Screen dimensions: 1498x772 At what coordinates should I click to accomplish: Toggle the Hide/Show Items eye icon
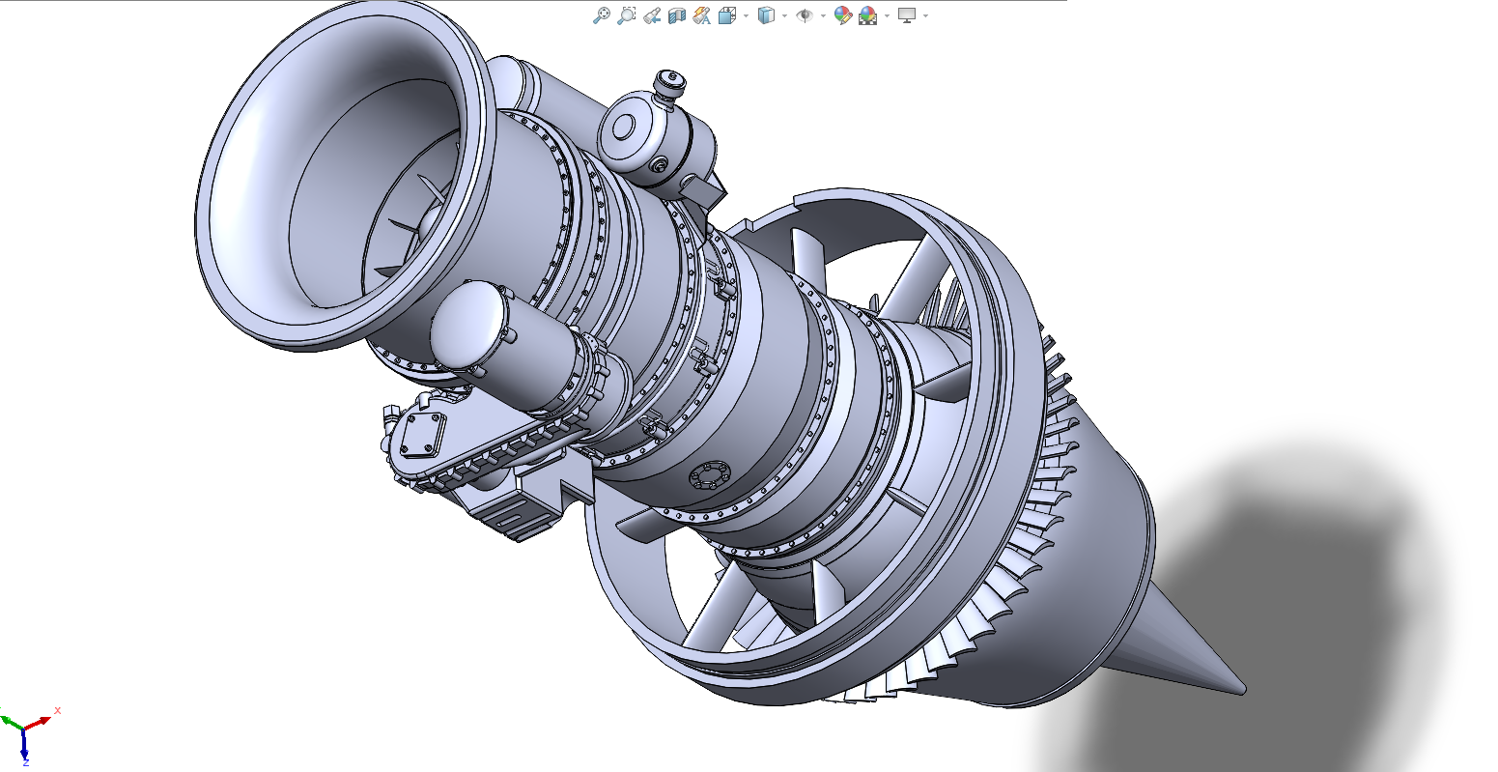click(805, 15)
